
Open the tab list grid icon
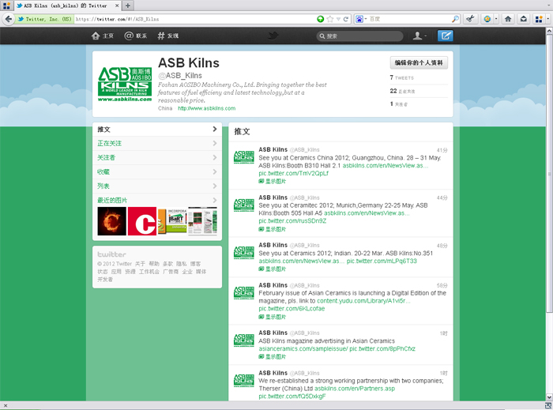6,6
